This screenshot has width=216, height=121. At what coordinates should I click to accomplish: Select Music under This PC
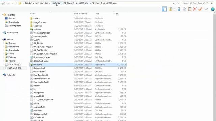point(11,54)
